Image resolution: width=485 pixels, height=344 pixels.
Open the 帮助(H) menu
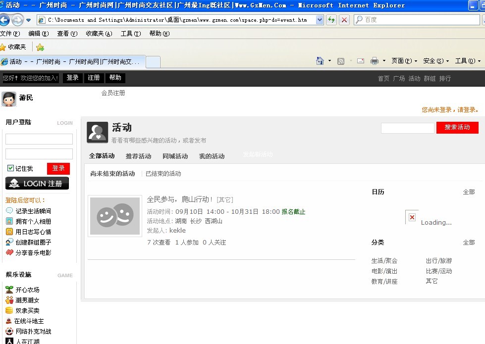point(160,33)
